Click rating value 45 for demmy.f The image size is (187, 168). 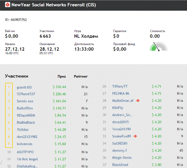click(181, 150)
